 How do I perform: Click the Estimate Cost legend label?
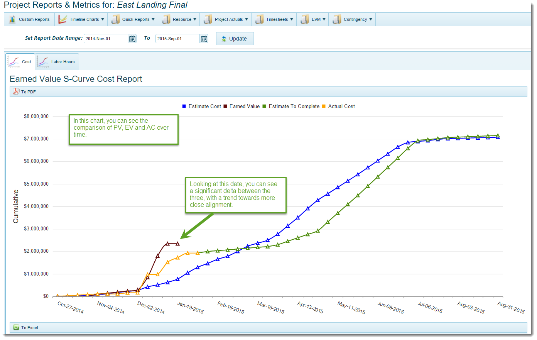[x=205, y=107]
